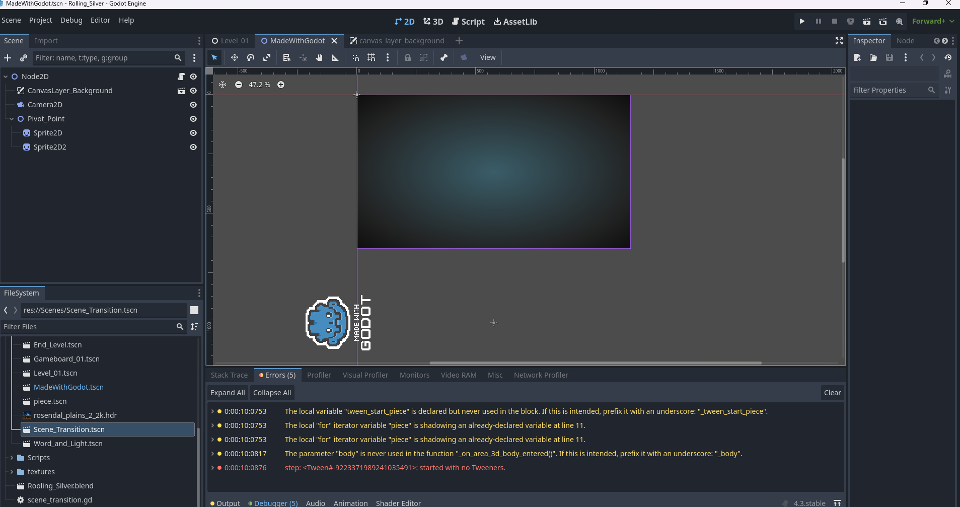Open script attached to Node2D

[x=181, y=77]
